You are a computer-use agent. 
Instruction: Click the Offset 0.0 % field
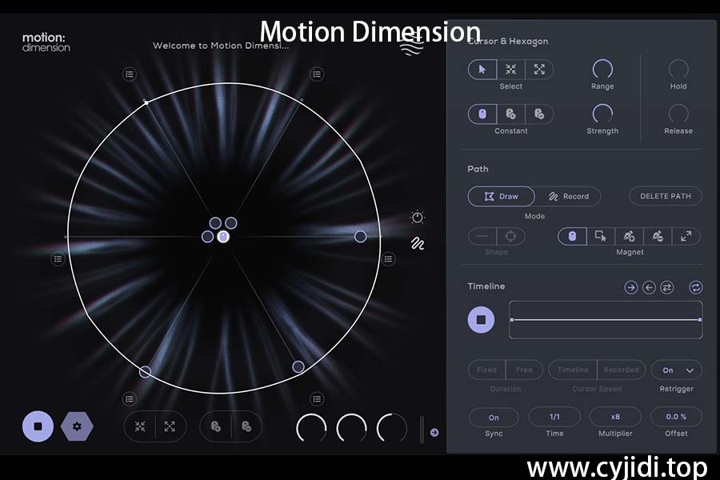pyautogui.click(x=676, y=417)
